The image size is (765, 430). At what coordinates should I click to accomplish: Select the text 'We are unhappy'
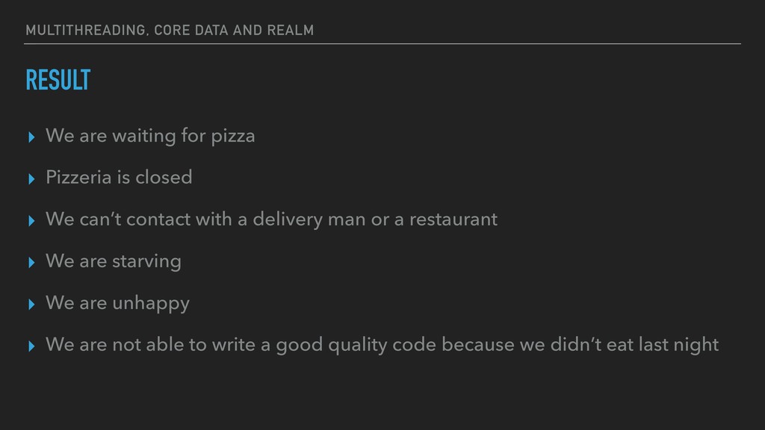117,304
